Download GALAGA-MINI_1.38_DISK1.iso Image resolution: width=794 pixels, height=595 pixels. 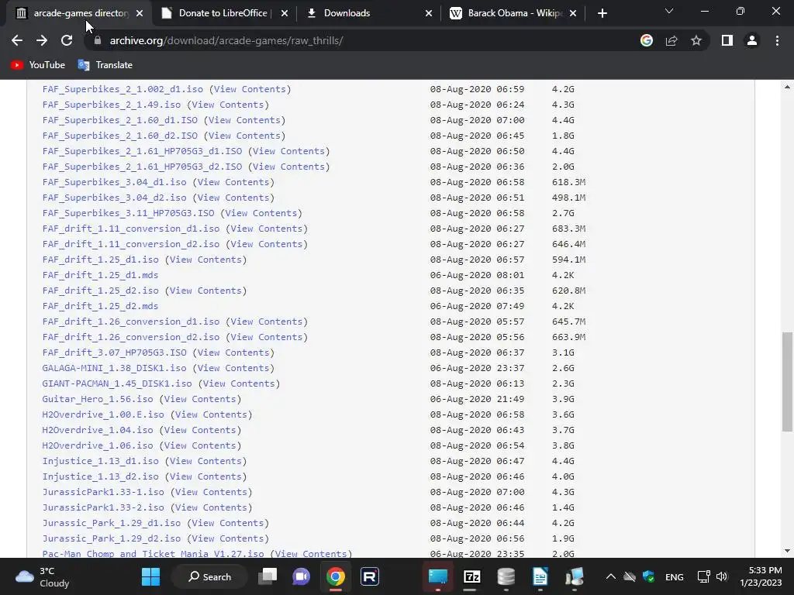pyautogui.click(x=115, y=368)
